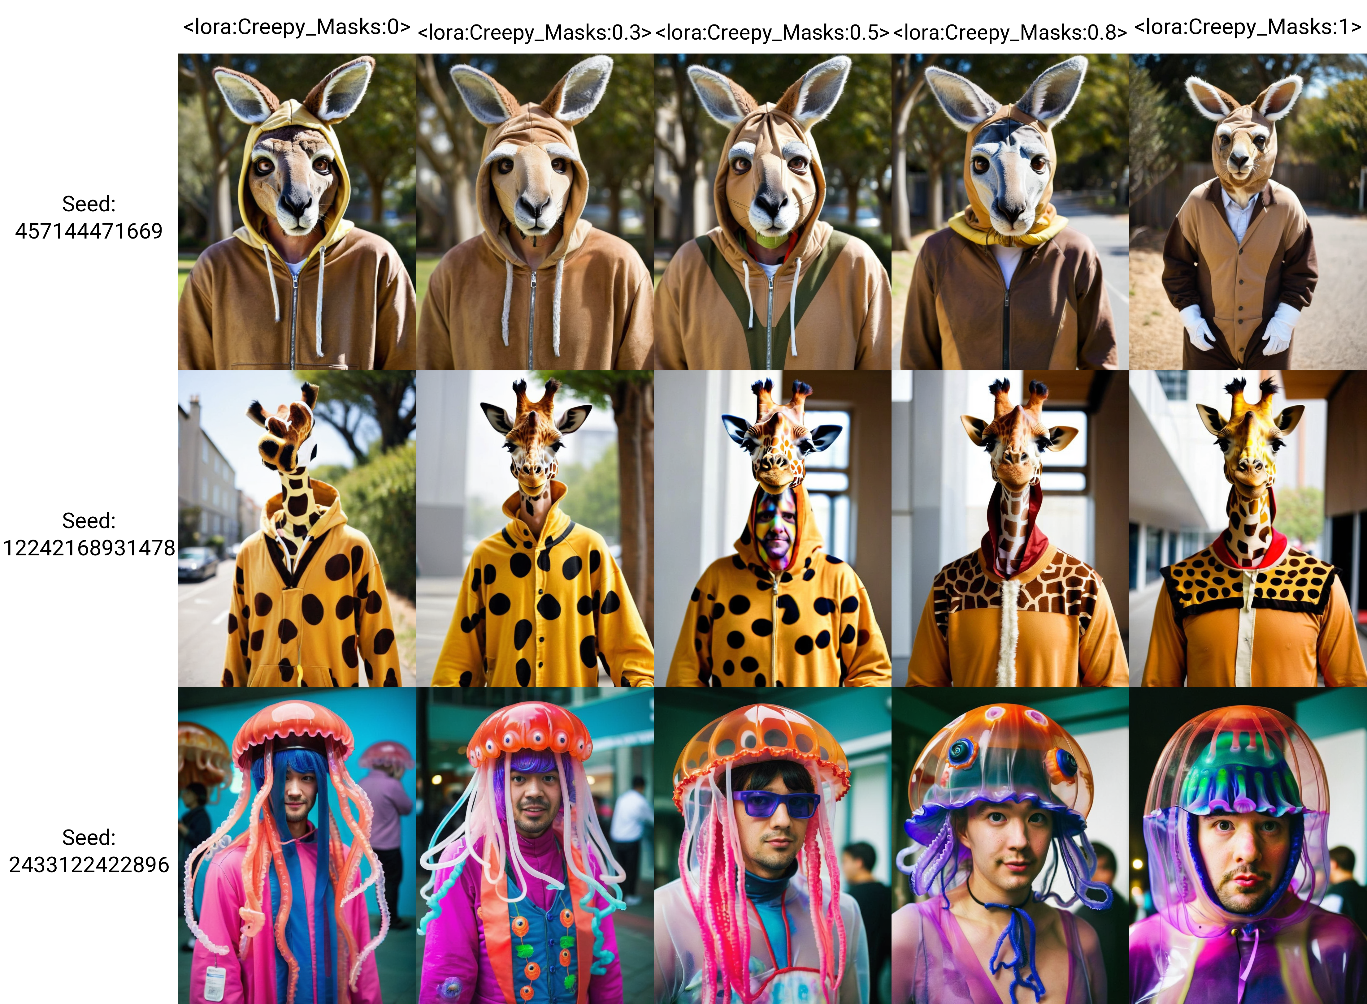This screenshot has height=1004, width=1367.
Task: Select jellyfish image with purple sunglasses
Action: [x=772, y=845]
